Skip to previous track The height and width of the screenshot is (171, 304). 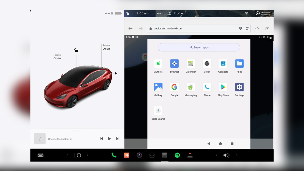pyautogui.click(x=101, y=139)
